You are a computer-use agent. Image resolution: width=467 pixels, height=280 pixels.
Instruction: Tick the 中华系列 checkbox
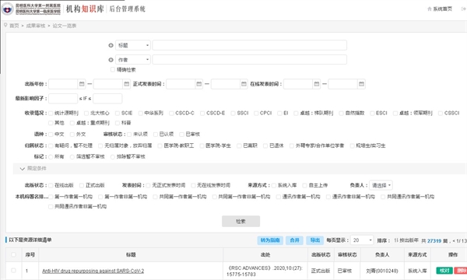click(140, 114)
